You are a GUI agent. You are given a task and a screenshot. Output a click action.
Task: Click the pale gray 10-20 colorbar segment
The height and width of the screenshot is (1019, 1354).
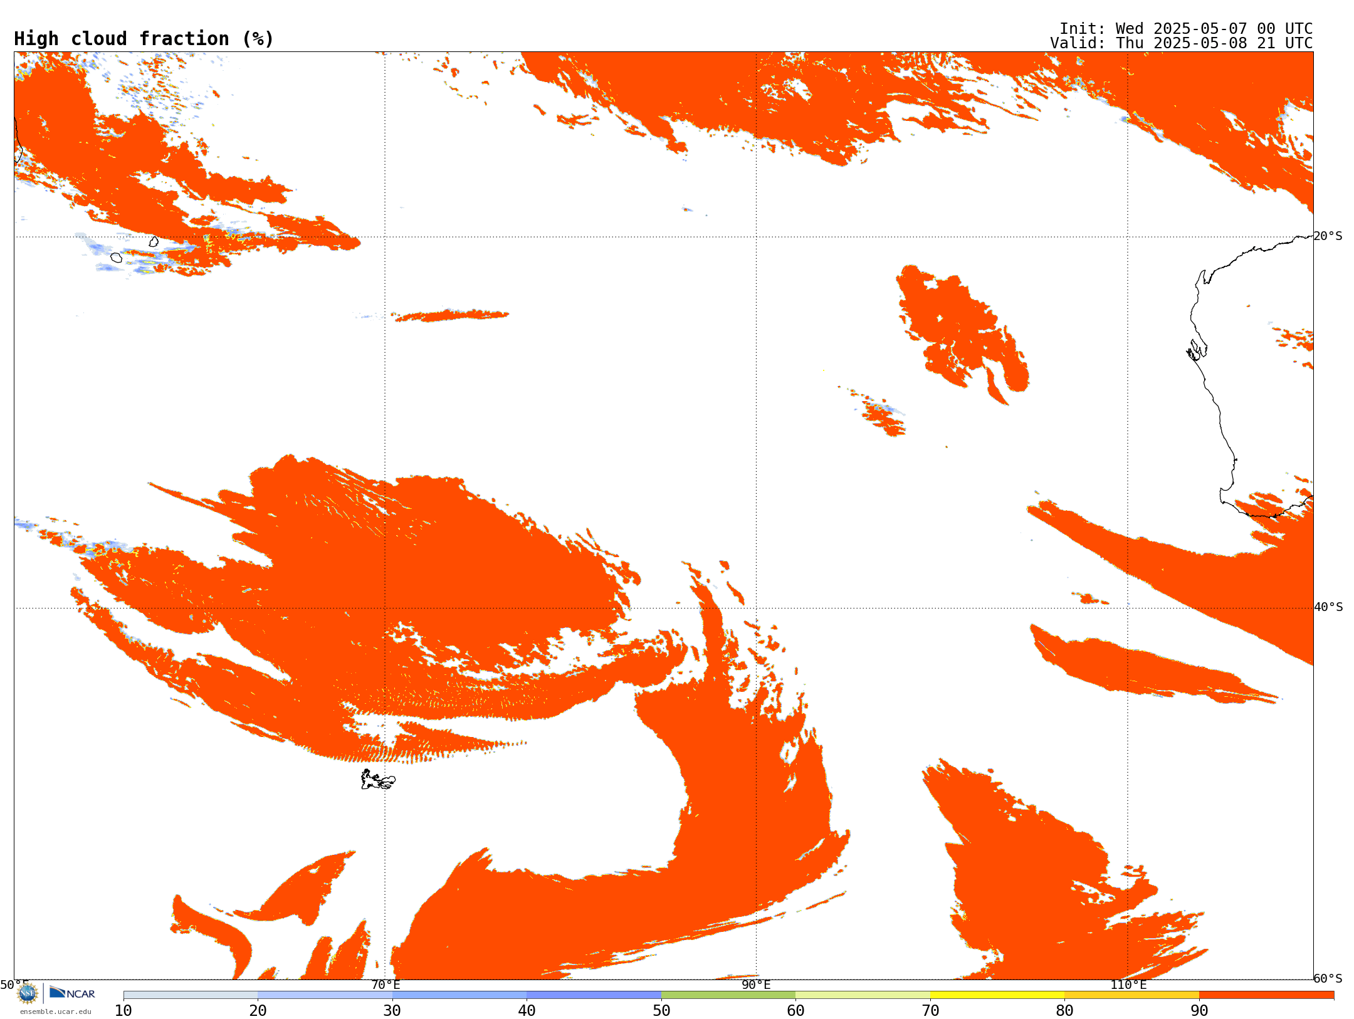[x=191, y=995]
